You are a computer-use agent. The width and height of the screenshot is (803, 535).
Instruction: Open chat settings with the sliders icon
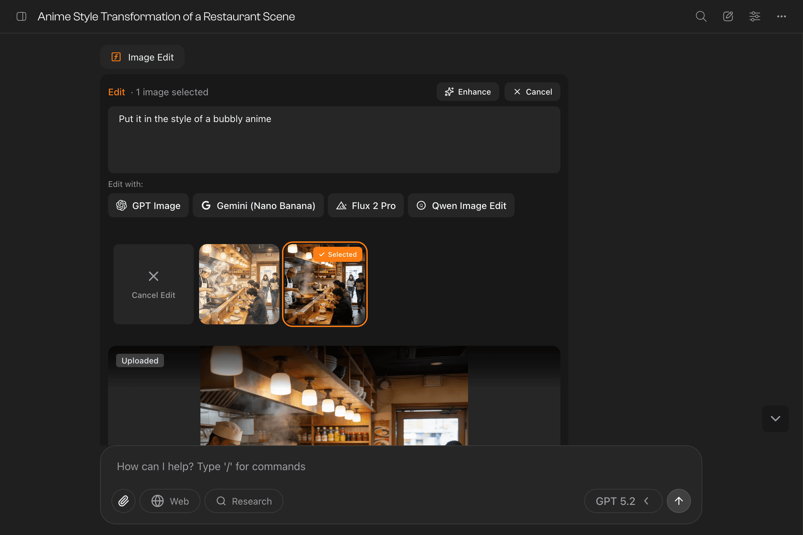coord(754,16)
